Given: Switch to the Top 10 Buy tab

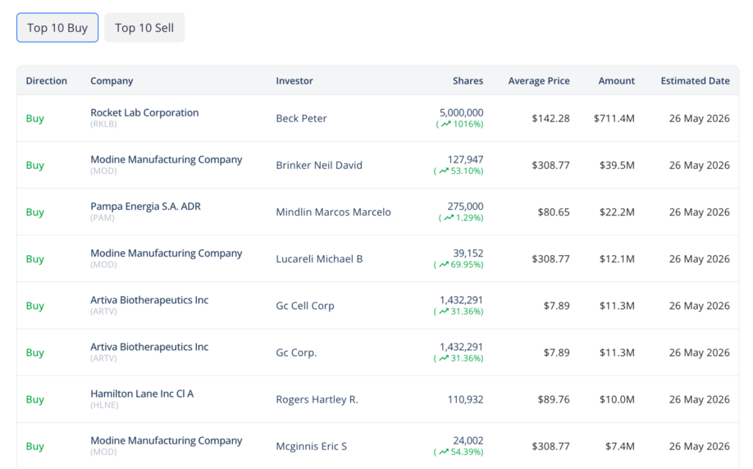Looking at the screenshot, I should coord(57,28).
